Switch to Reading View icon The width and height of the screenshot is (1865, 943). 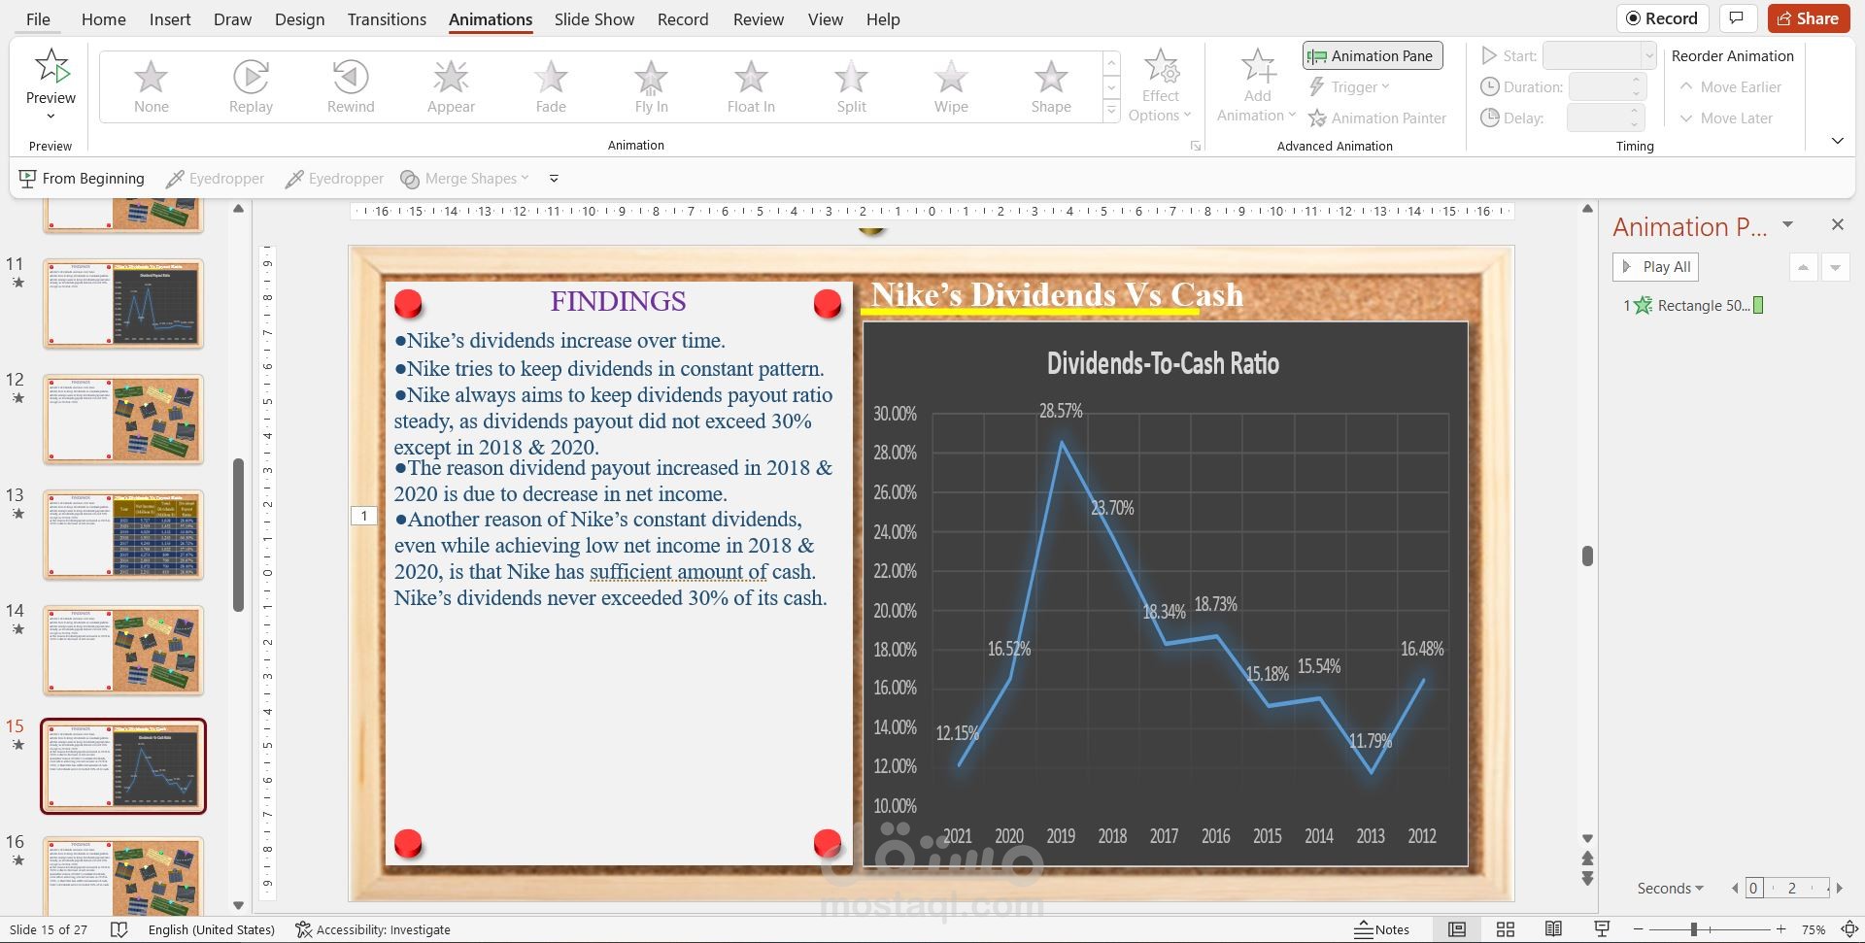[x=1553, y=929]
